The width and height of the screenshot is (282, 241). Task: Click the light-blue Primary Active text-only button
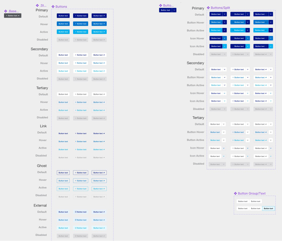63,32
